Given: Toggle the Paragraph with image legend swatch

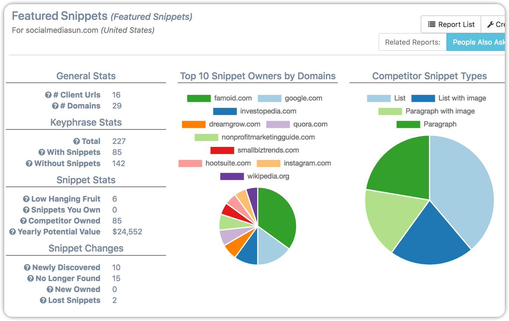Looking at the screenshot, I should click(x=390, y=111).
